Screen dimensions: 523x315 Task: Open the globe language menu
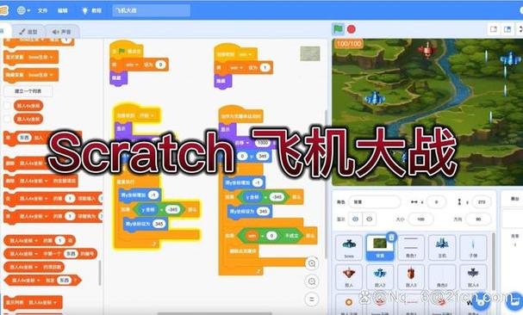[x=23, y=10]
